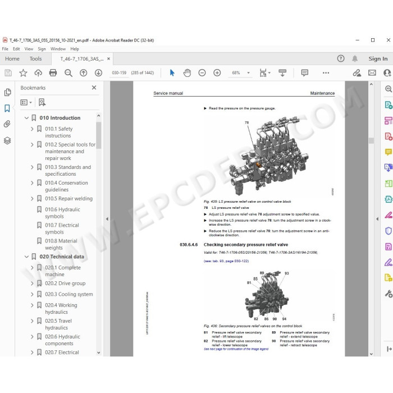Open 020.3 Cooling system bookmark
This screenshot has height=393, width=393.
click(x=69, y=294)
